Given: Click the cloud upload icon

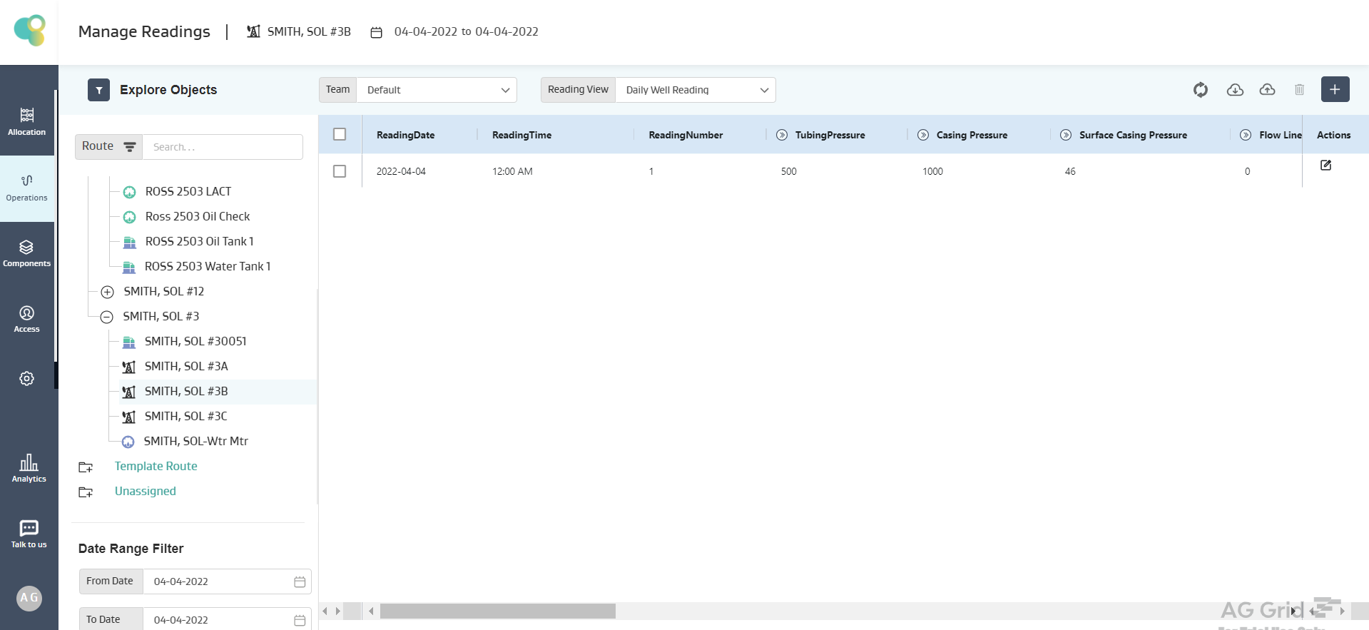Looking at the screenshot, I should (1267, 90).
